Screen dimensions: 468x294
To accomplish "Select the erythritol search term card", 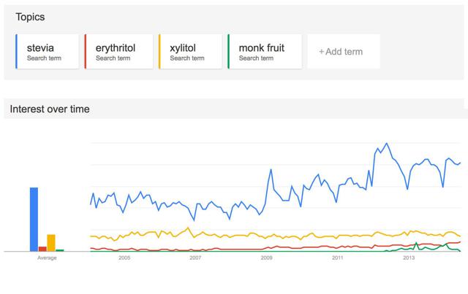I will 118,51.
